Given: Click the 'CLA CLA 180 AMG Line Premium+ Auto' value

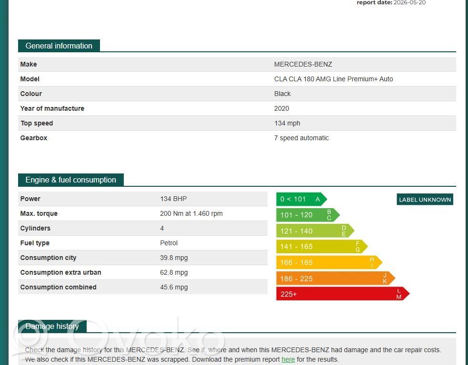Looking at the screenshot, I should click(333, 79).
